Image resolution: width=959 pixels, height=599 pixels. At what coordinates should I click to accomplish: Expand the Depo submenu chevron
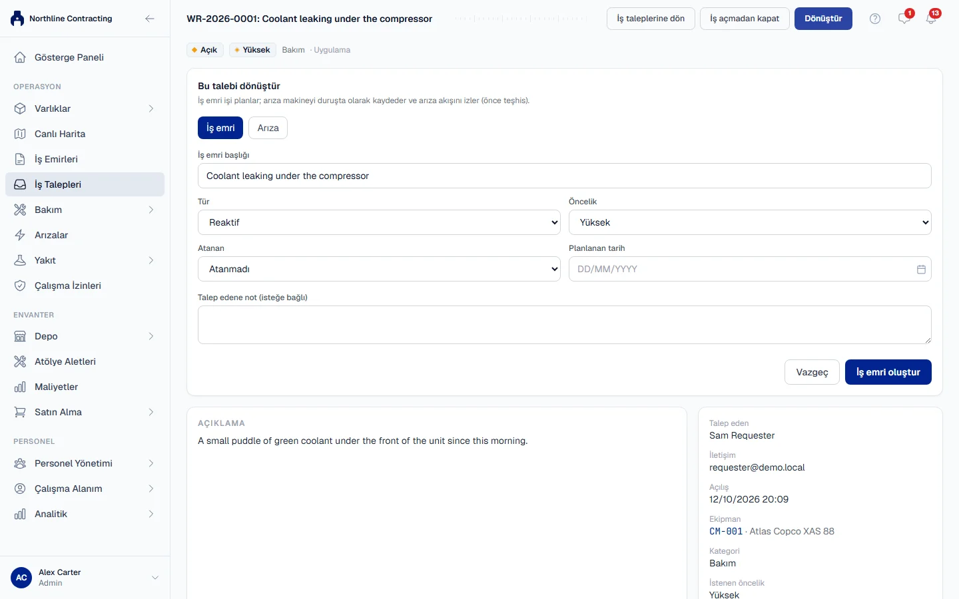(x=151, y=336)
